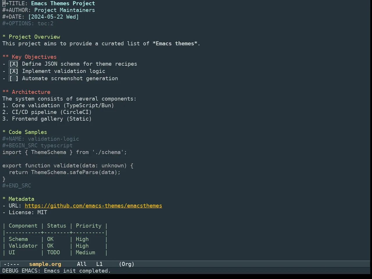This screenshot has width=372, height=279.
Task: Click the Schema table cell
Action: [x=18, y=239]
